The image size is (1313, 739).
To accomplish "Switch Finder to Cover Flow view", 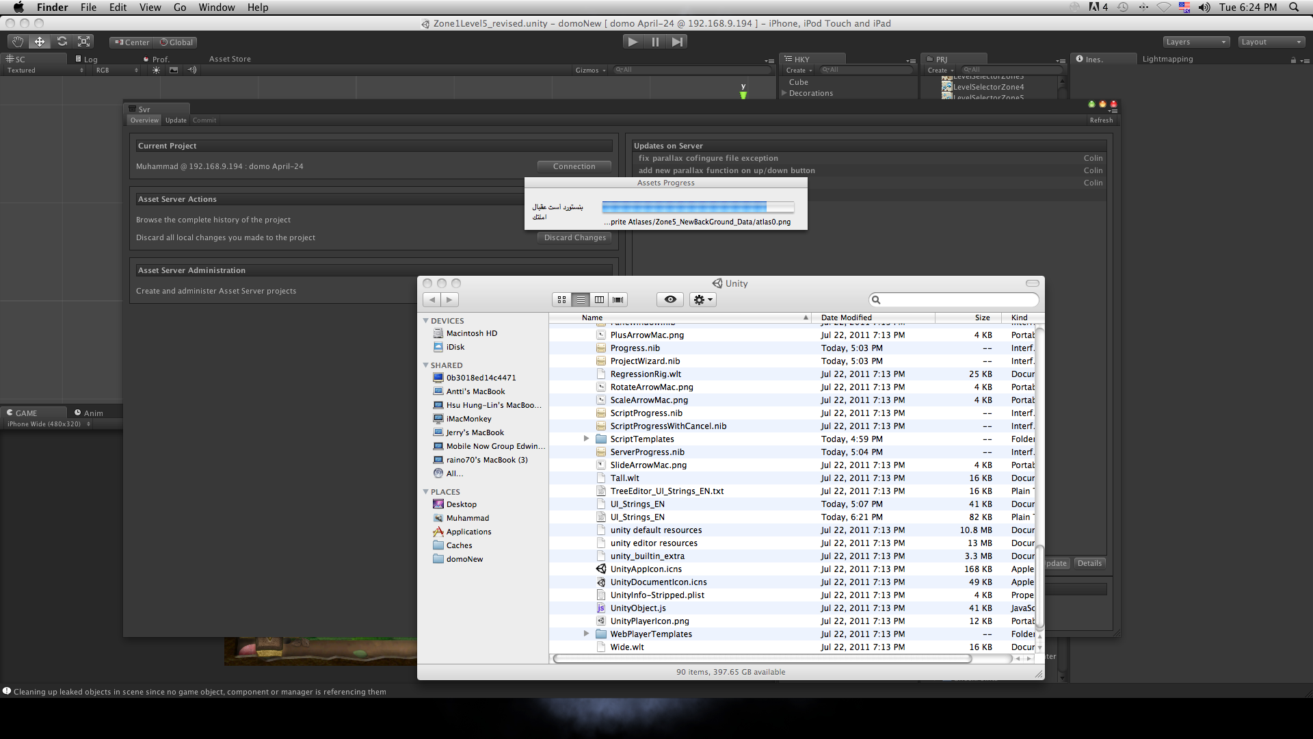I will (x=618, y=300).
